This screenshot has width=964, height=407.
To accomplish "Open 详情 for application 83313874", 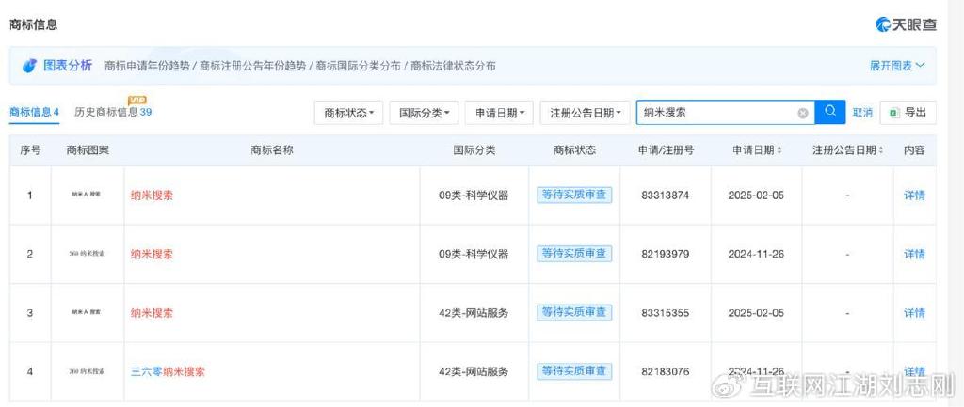I will point(914,196).
